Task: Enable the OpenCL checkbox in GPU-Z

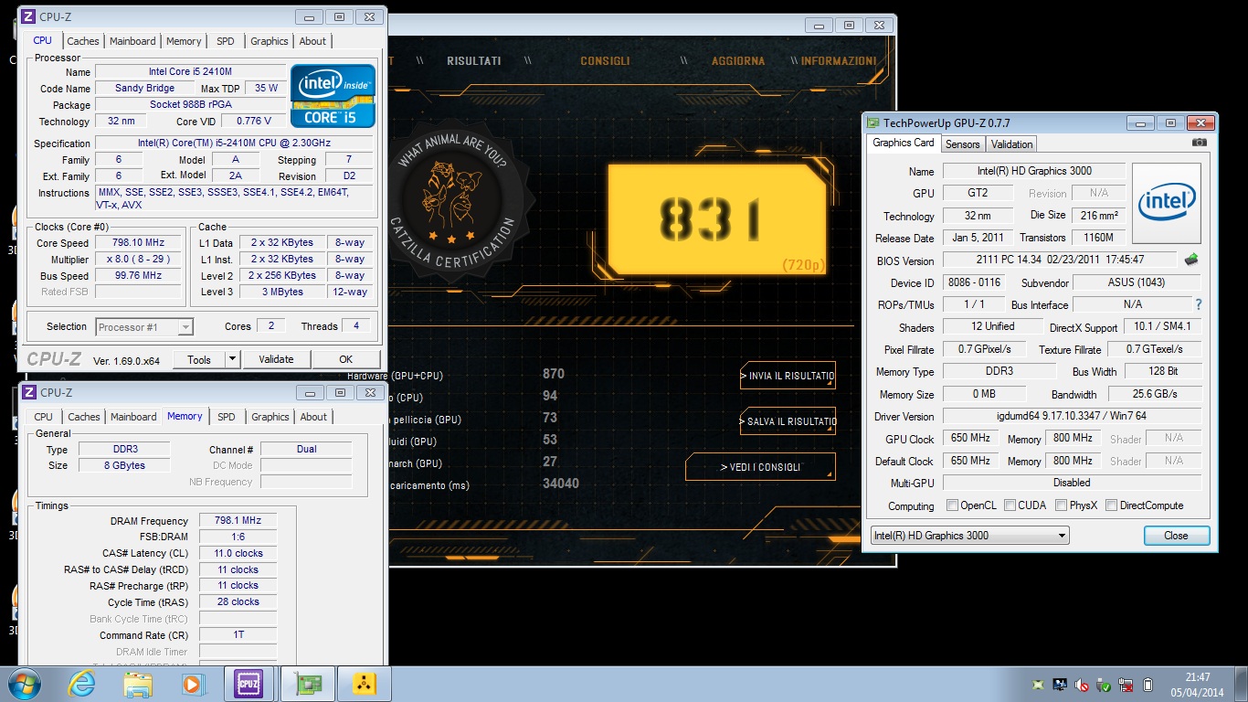Action: pyautogui.click(x=953, y=505)
